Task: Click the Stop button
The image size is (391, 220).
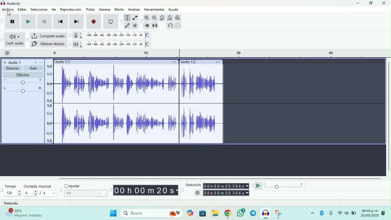Action: tap(44, 22)
